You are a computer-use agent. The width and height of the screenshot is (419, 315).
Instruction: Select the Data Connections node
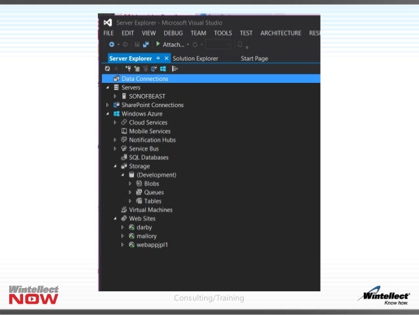coord(211,79)
